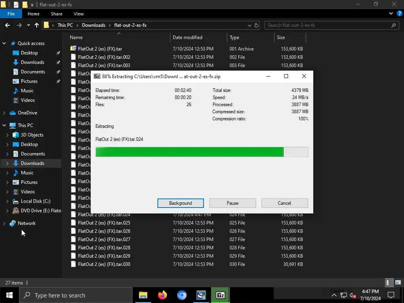The height and width of the screenshot is (303, 404).
Task: Switch to the View ribbon tab
Action: pyautogui.click(x=79, y=14)
